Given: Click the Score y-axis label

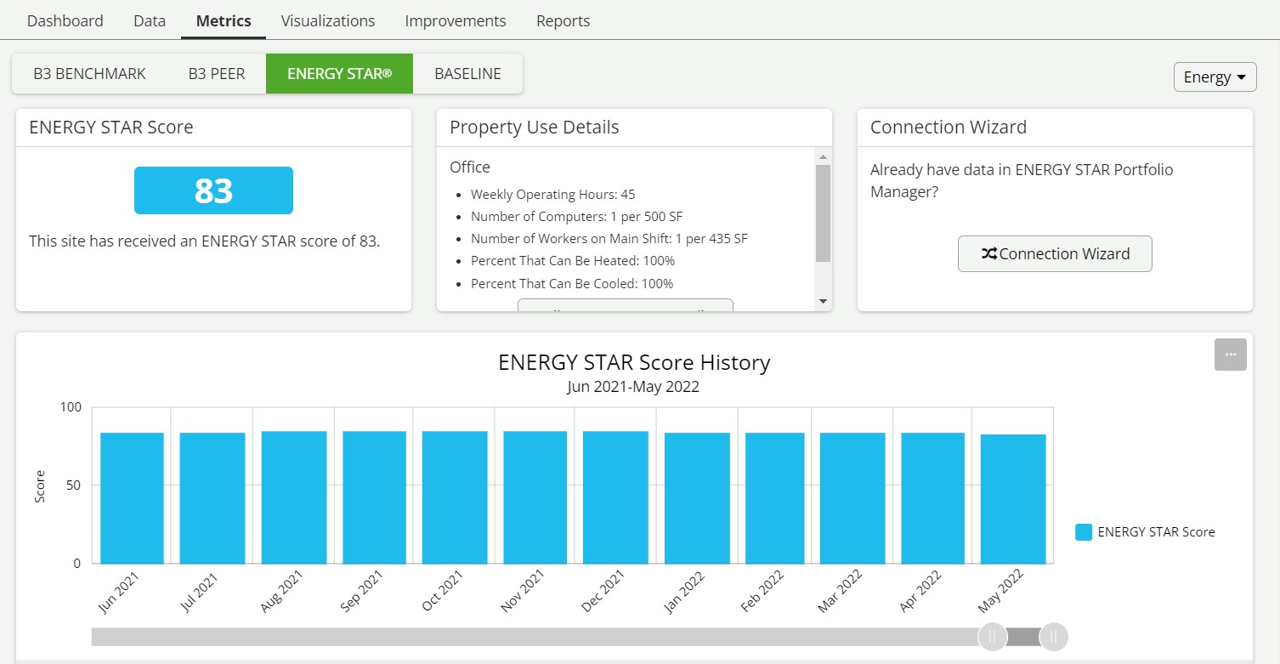Looking at the screenshot, I should coord(40,485).
